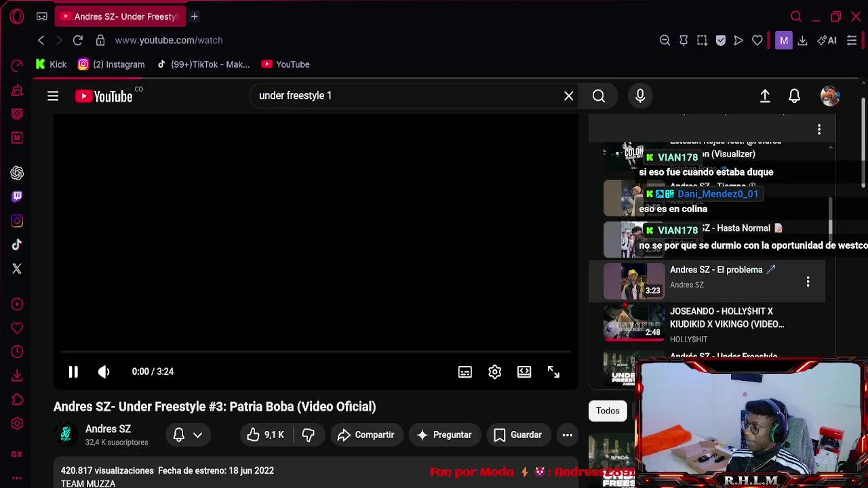Open browser downloads icon

tap(802, 41)
